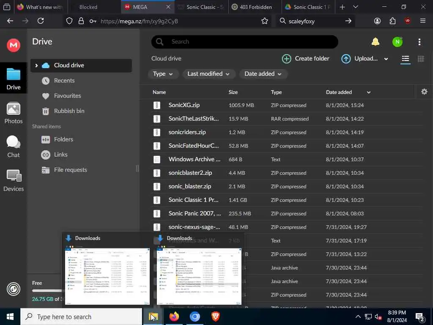Close the MEGA tab

click(168, 7)
